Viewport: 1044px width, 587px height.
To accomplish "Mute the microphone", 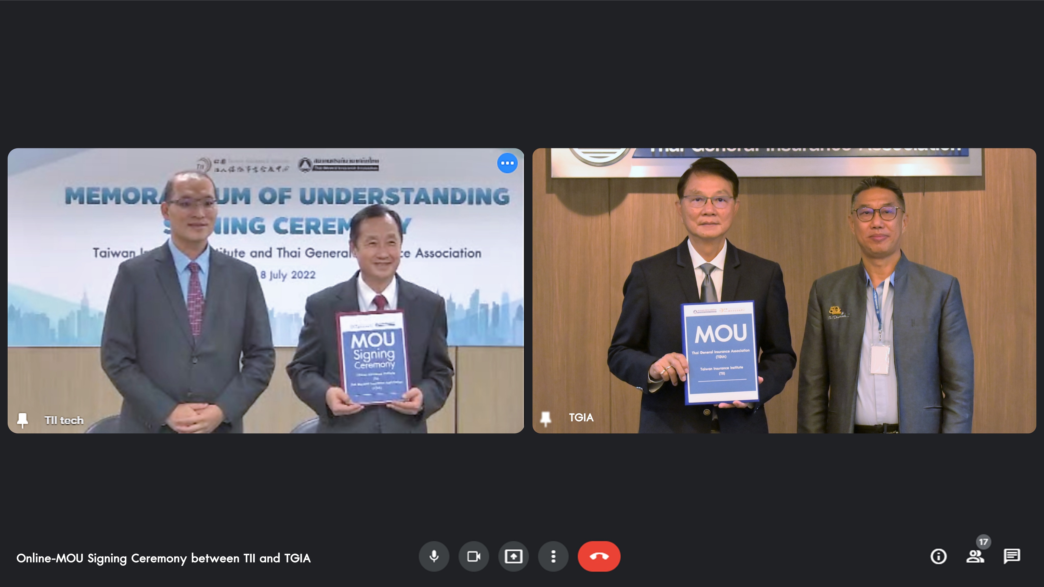I will pyautogui.click(x=434, y=556).
